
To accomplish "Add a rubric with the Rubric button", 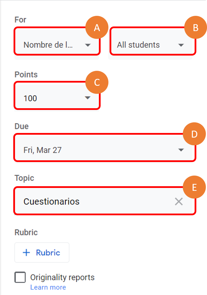I will click(x=42, y=253).
